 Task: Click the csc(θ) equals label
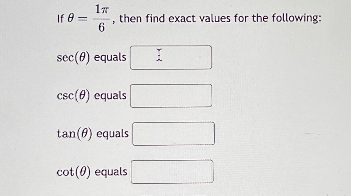(x=92, y=96)
